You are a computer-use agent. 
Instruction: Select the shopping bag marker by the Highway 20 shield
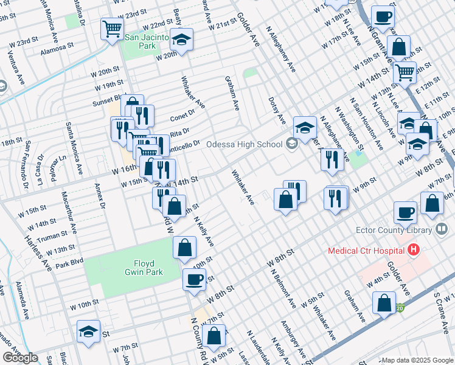(384, 303)
